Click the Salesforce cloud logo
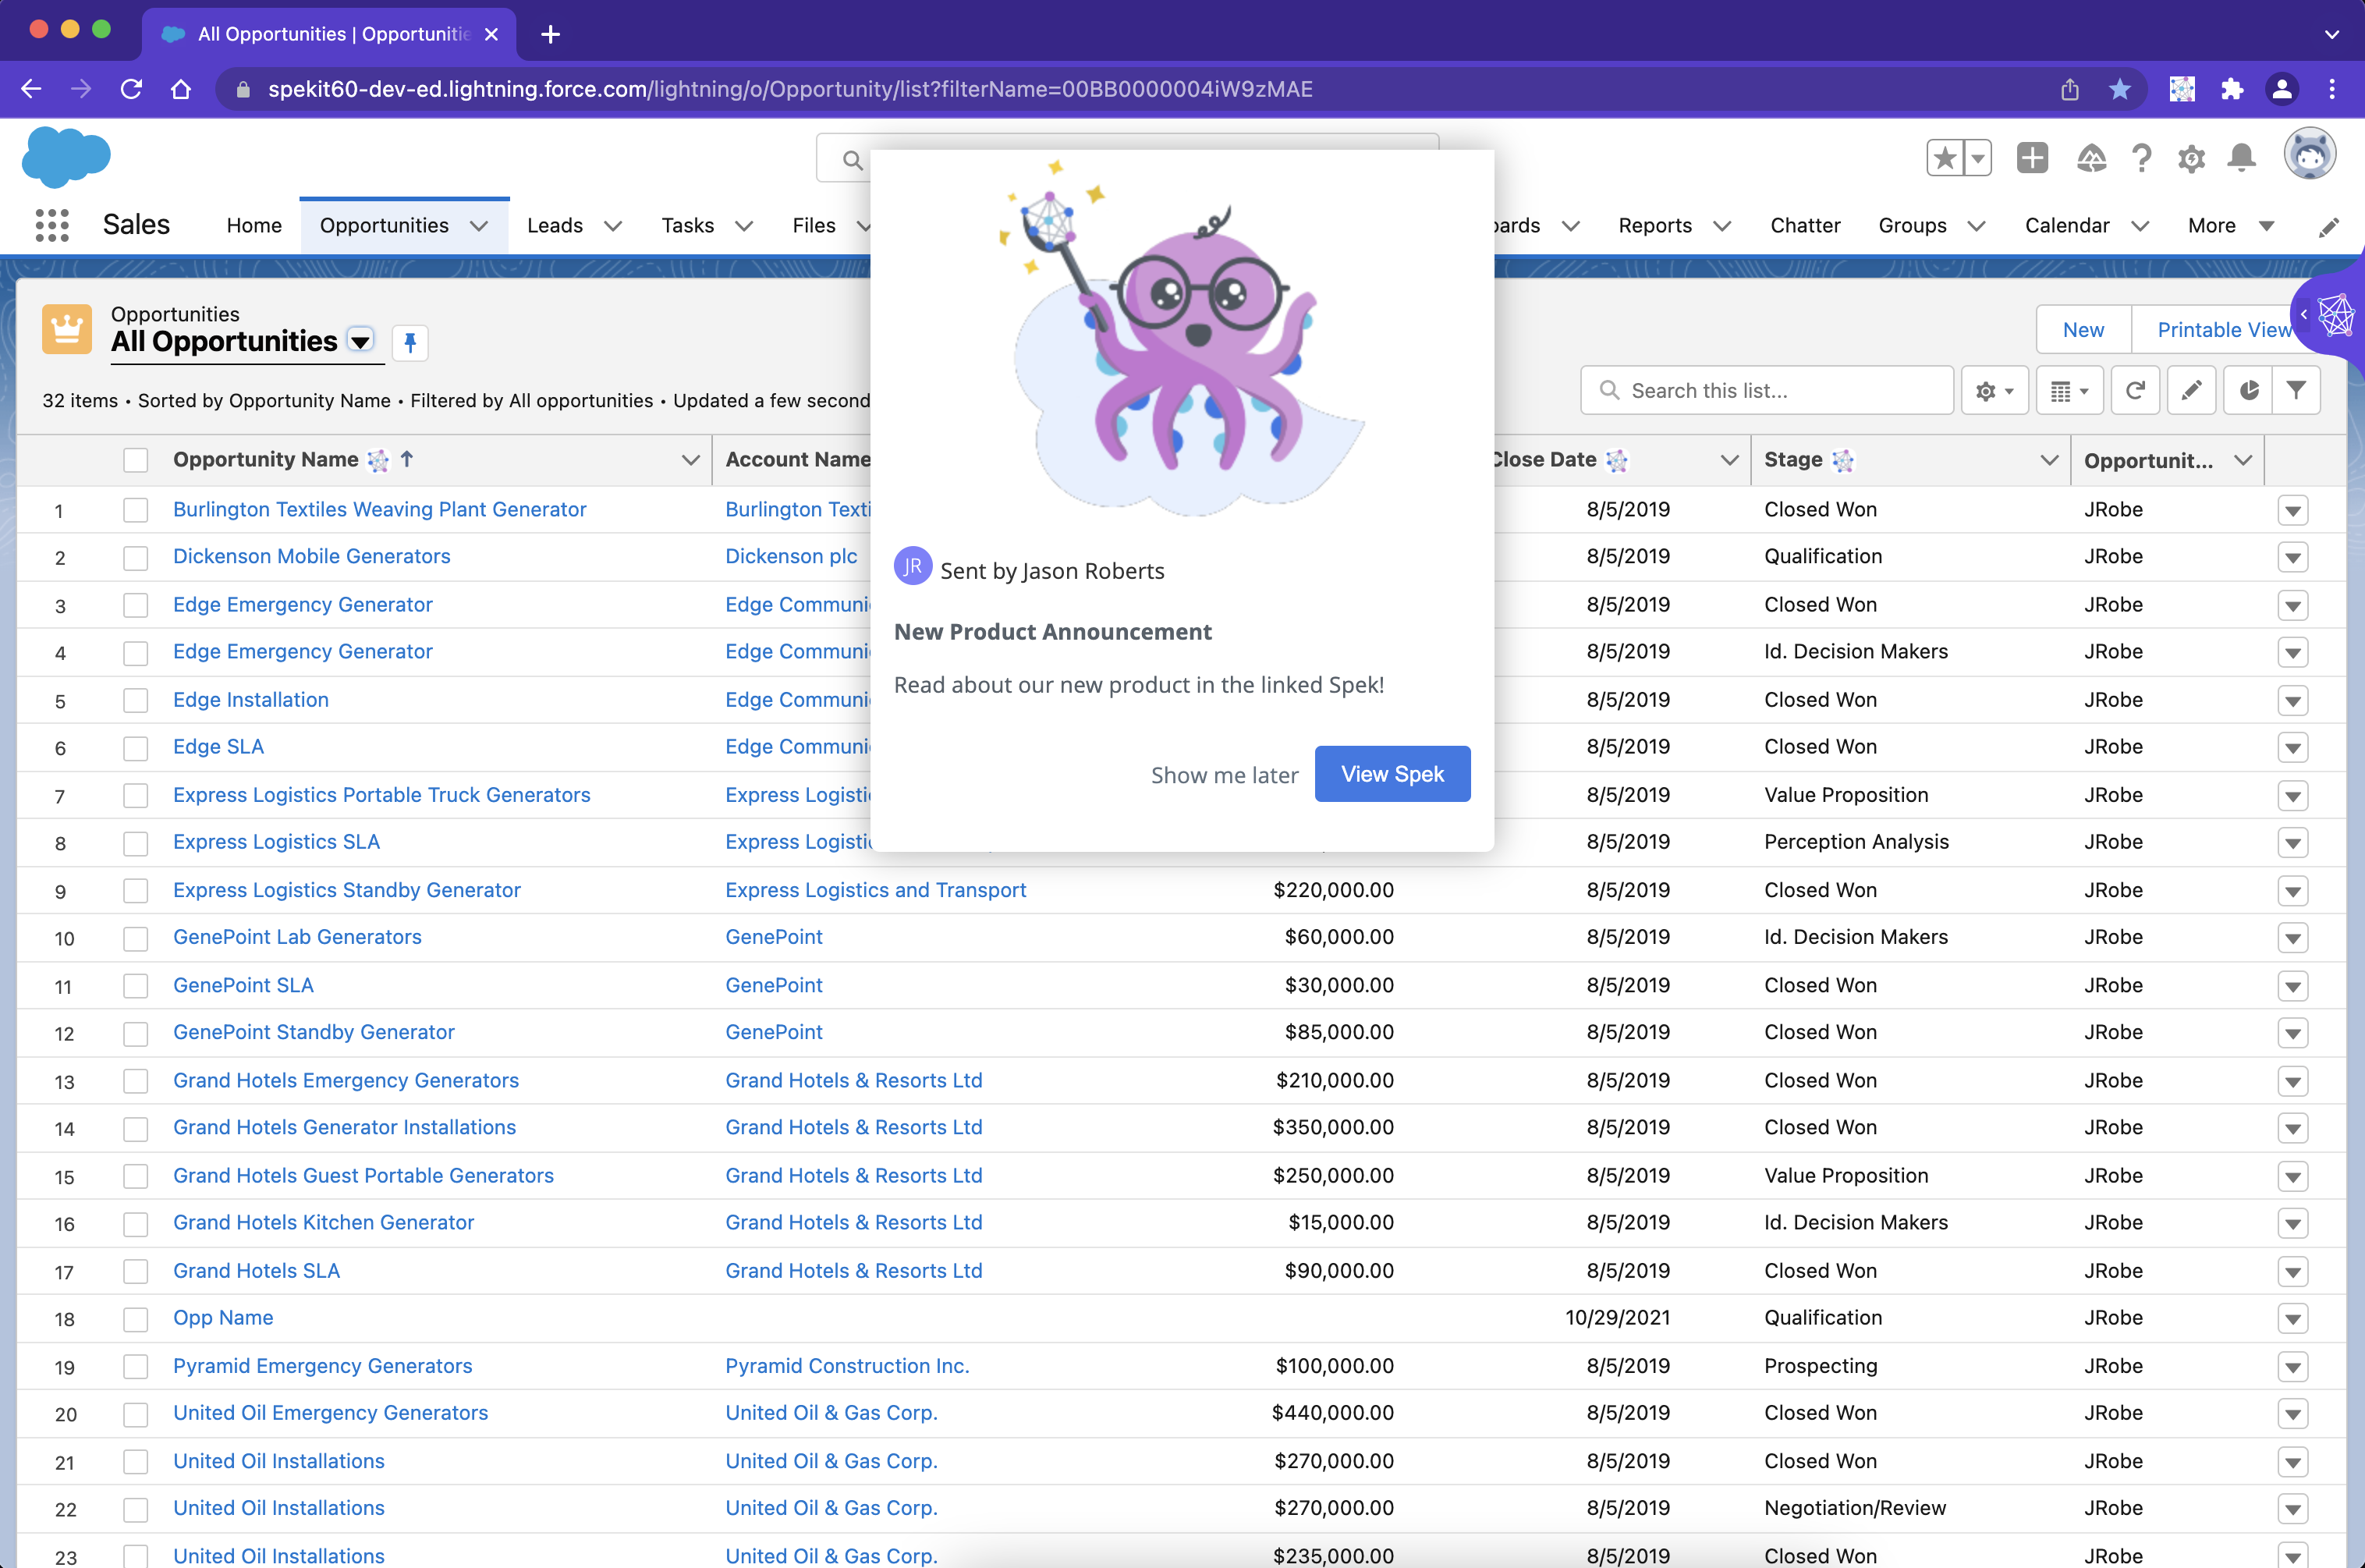 tap(66, 157)
